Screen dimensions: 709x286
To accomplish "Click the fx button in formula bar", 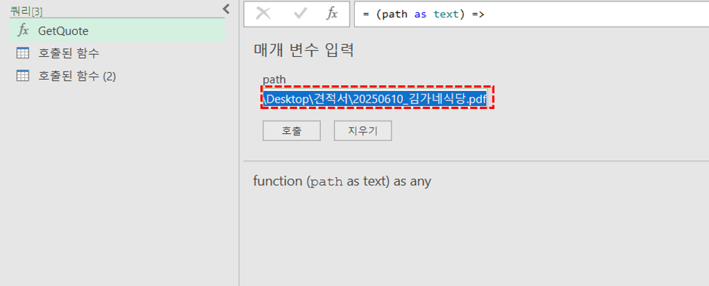I will point(333,14).
